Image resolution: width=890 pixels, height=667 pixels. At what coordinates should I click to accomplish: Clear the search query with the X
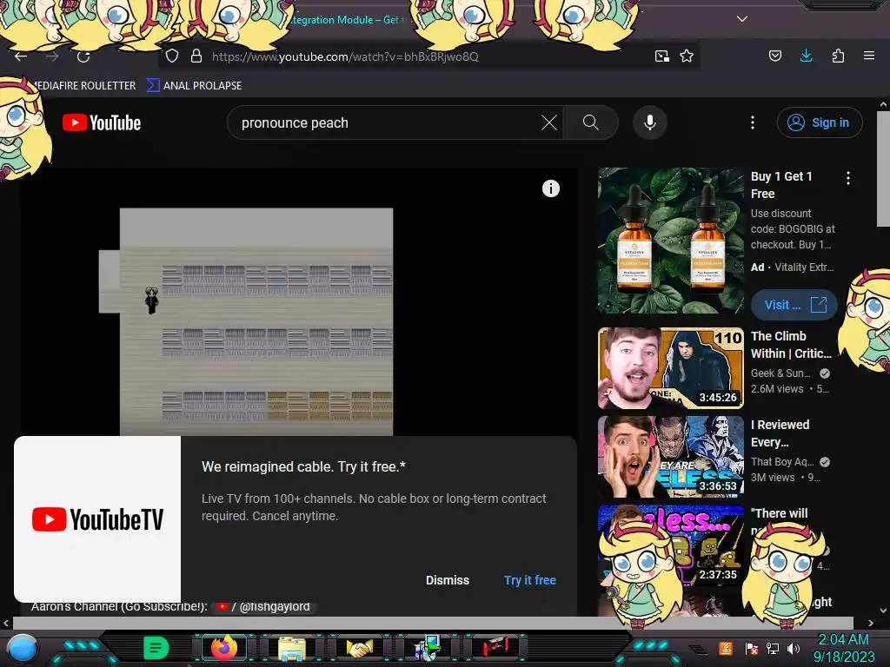tap(549, 122)
